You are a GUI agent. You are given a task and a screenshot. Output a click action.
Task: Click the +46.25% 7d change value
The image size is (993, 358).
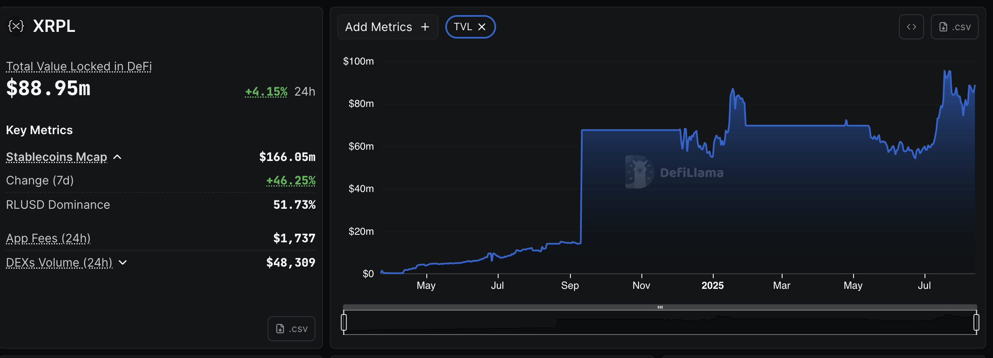pos(291,180)
